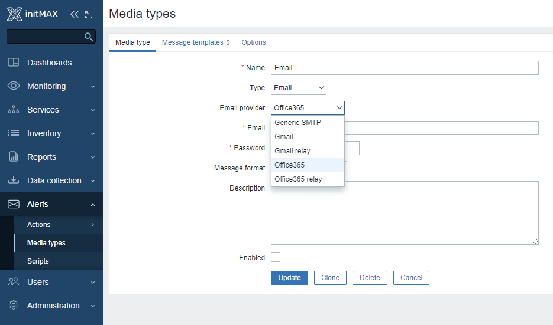Choose Generic SMTP provider option

308,123
